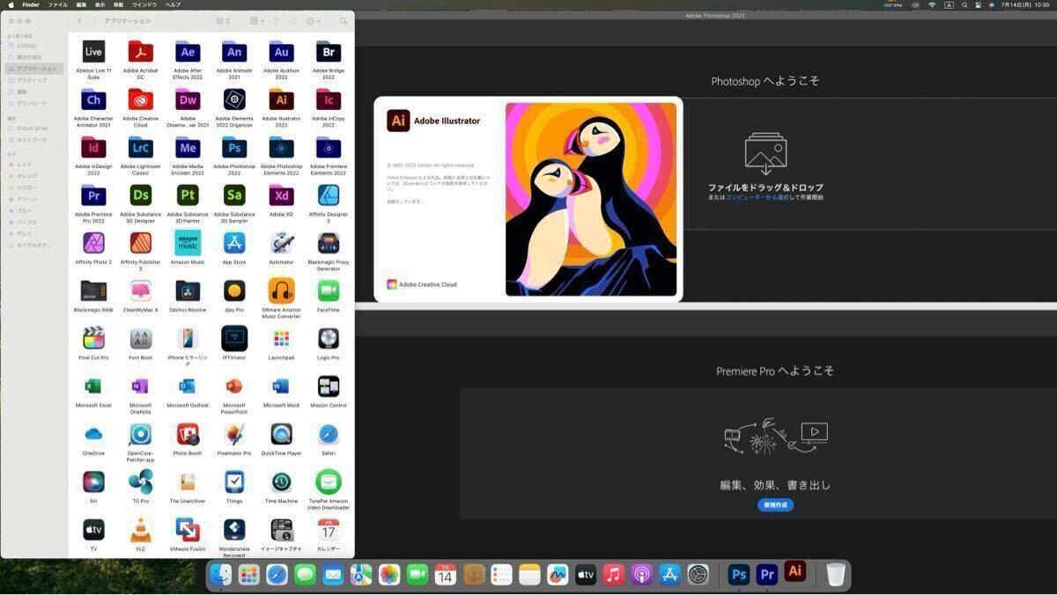Open Amazon Music app icon
This screenshot has width=1057, height=595.
click(x=188, y=242)
